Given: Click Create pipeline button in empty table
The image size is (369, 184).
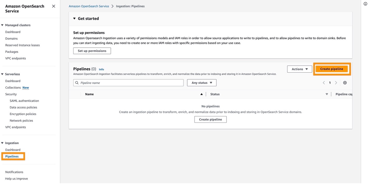Looking at the screenshot, I should click(x=210, y=119).
